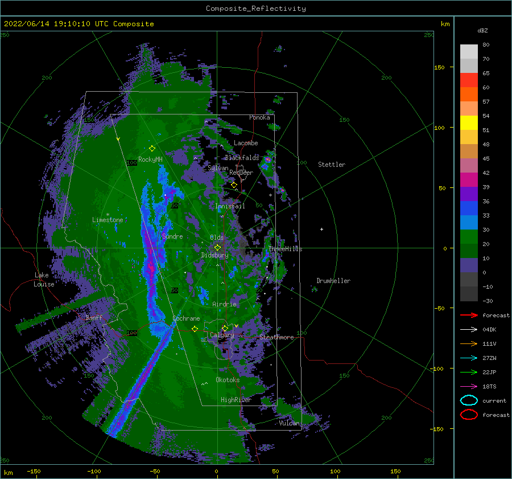Pick the purple 36-39 dBZ swatch
The width and height of the screenshot is (512, 479).
click(x=469, y=194)
